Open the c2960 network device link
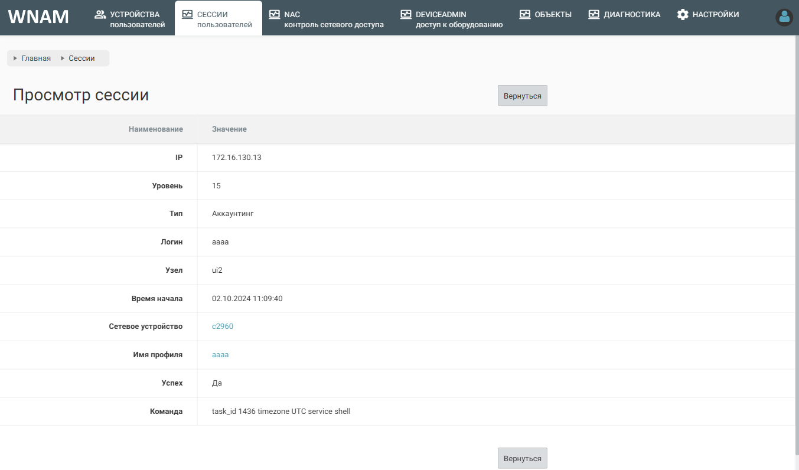799x470 pixels. point(223,327)
